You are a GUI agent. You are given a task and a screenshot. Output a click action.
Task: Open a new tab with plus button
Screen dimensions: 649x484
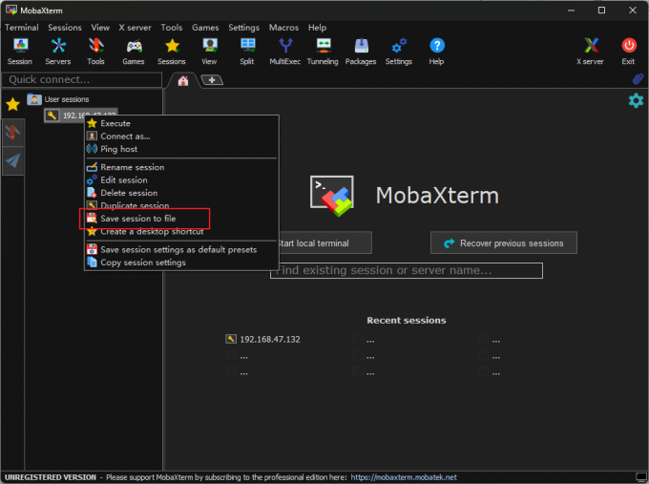212,80
